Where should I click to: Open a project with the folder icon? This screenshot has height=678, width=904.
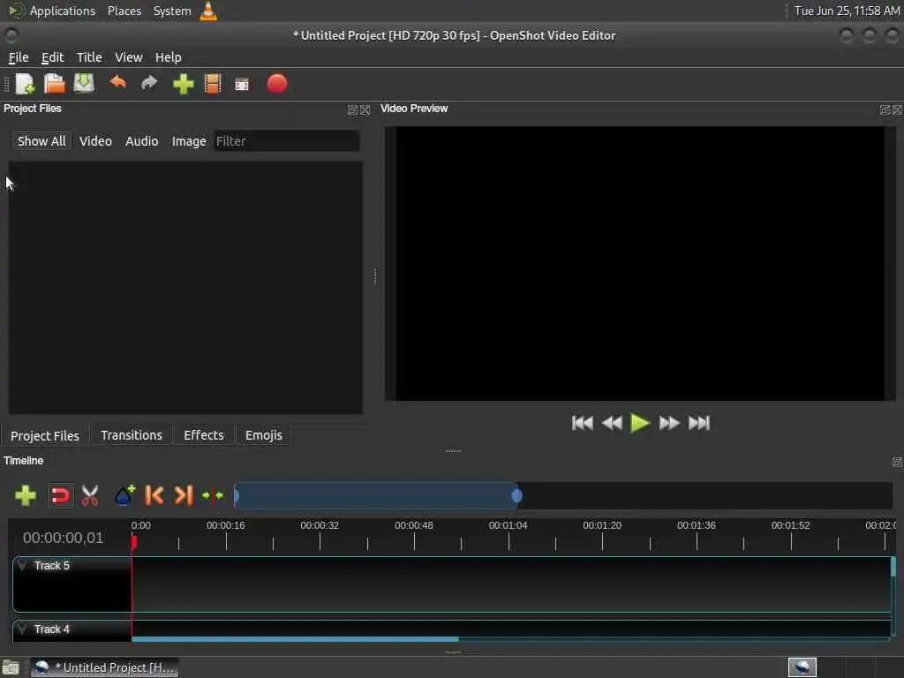pyautogui.click(x=55, y=84)
